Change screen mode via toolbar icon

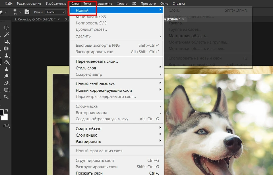[6, 125]
